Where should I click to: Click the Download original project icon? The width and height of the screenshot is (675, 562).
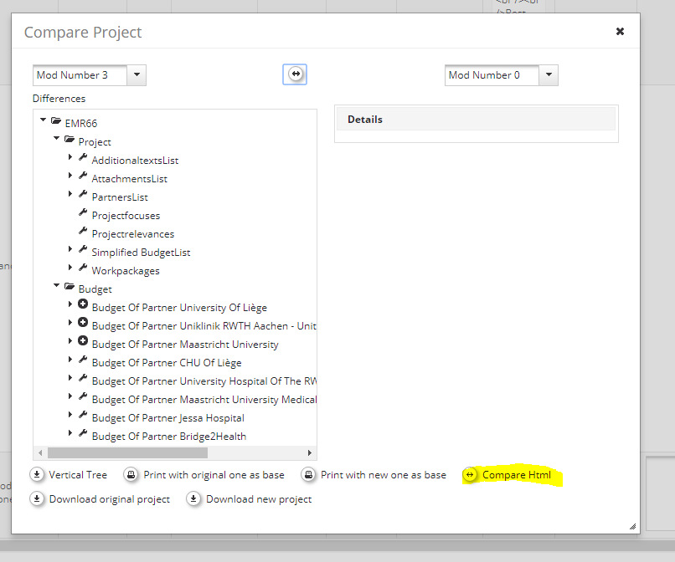point(38,499)
